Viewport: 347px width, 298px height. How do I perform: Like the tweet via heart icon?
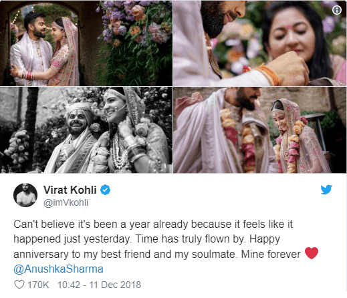coord(19,285)
